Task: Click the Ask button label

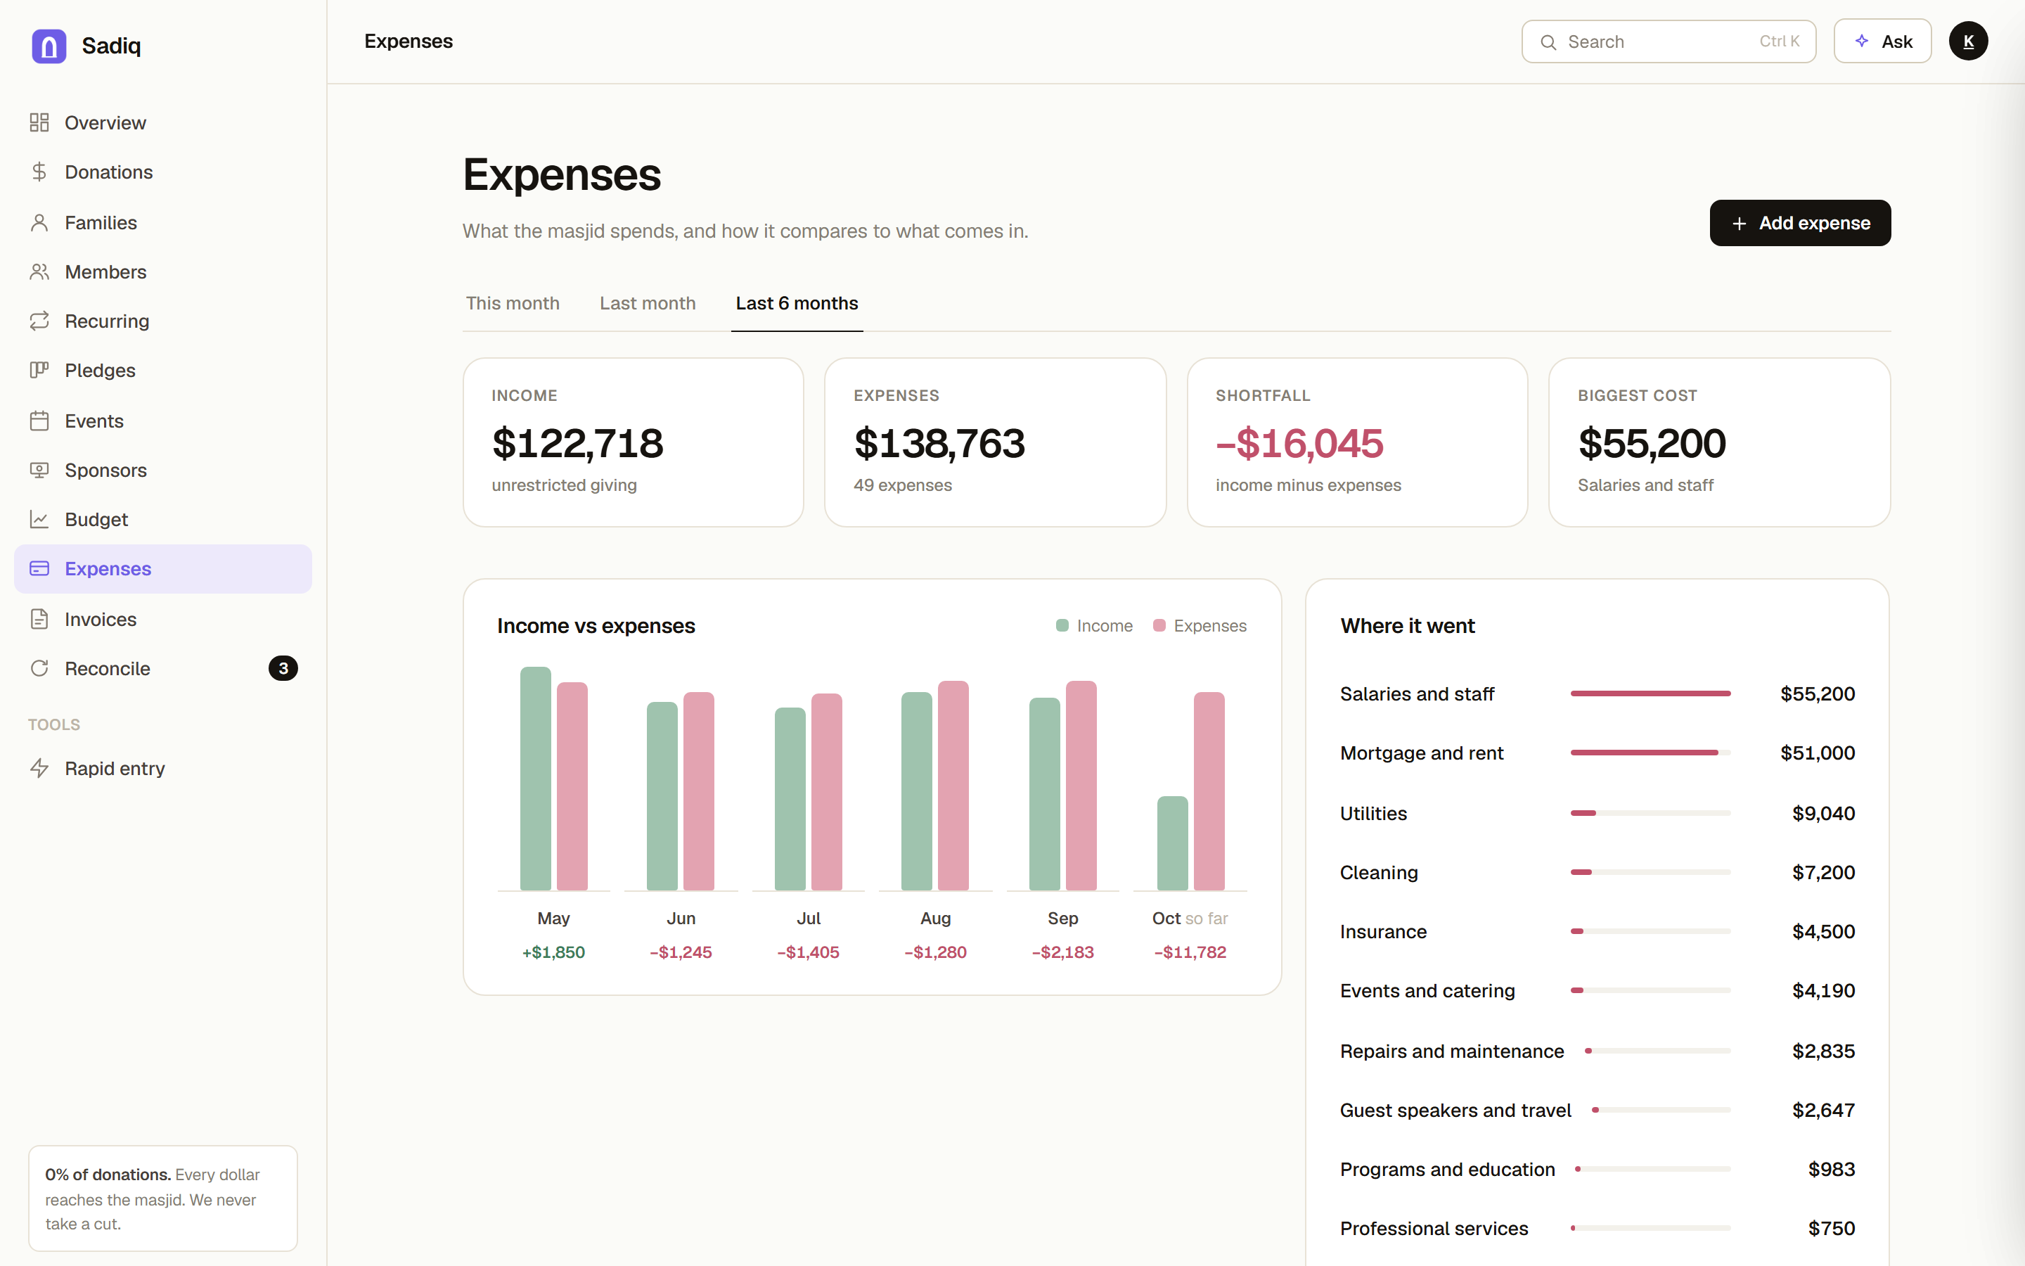Action: [x=1897, y=41]
